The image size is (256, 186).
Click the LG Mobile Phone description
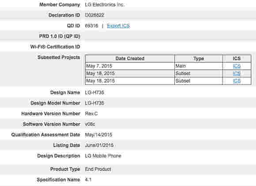click(103, 156)
